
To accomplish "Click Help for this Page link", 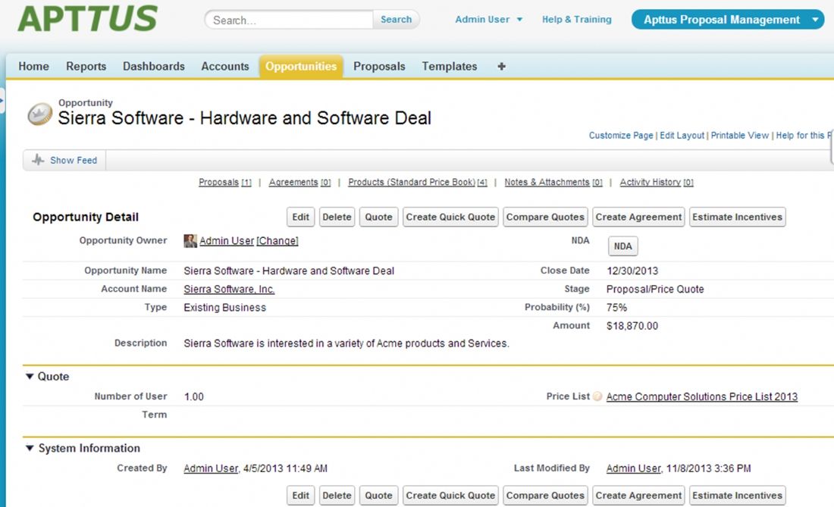I will click(x=804, y=136).
